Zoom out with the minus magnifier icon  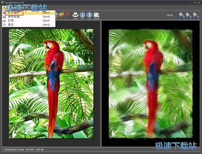tap(182, 15)
